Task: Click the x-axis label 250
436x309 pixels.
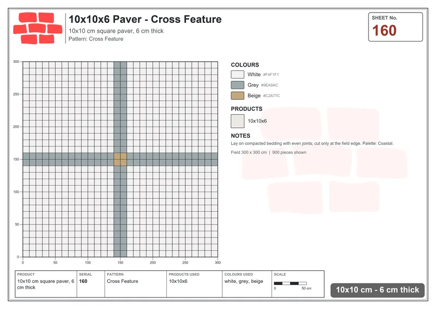Action: pos(185,263)
